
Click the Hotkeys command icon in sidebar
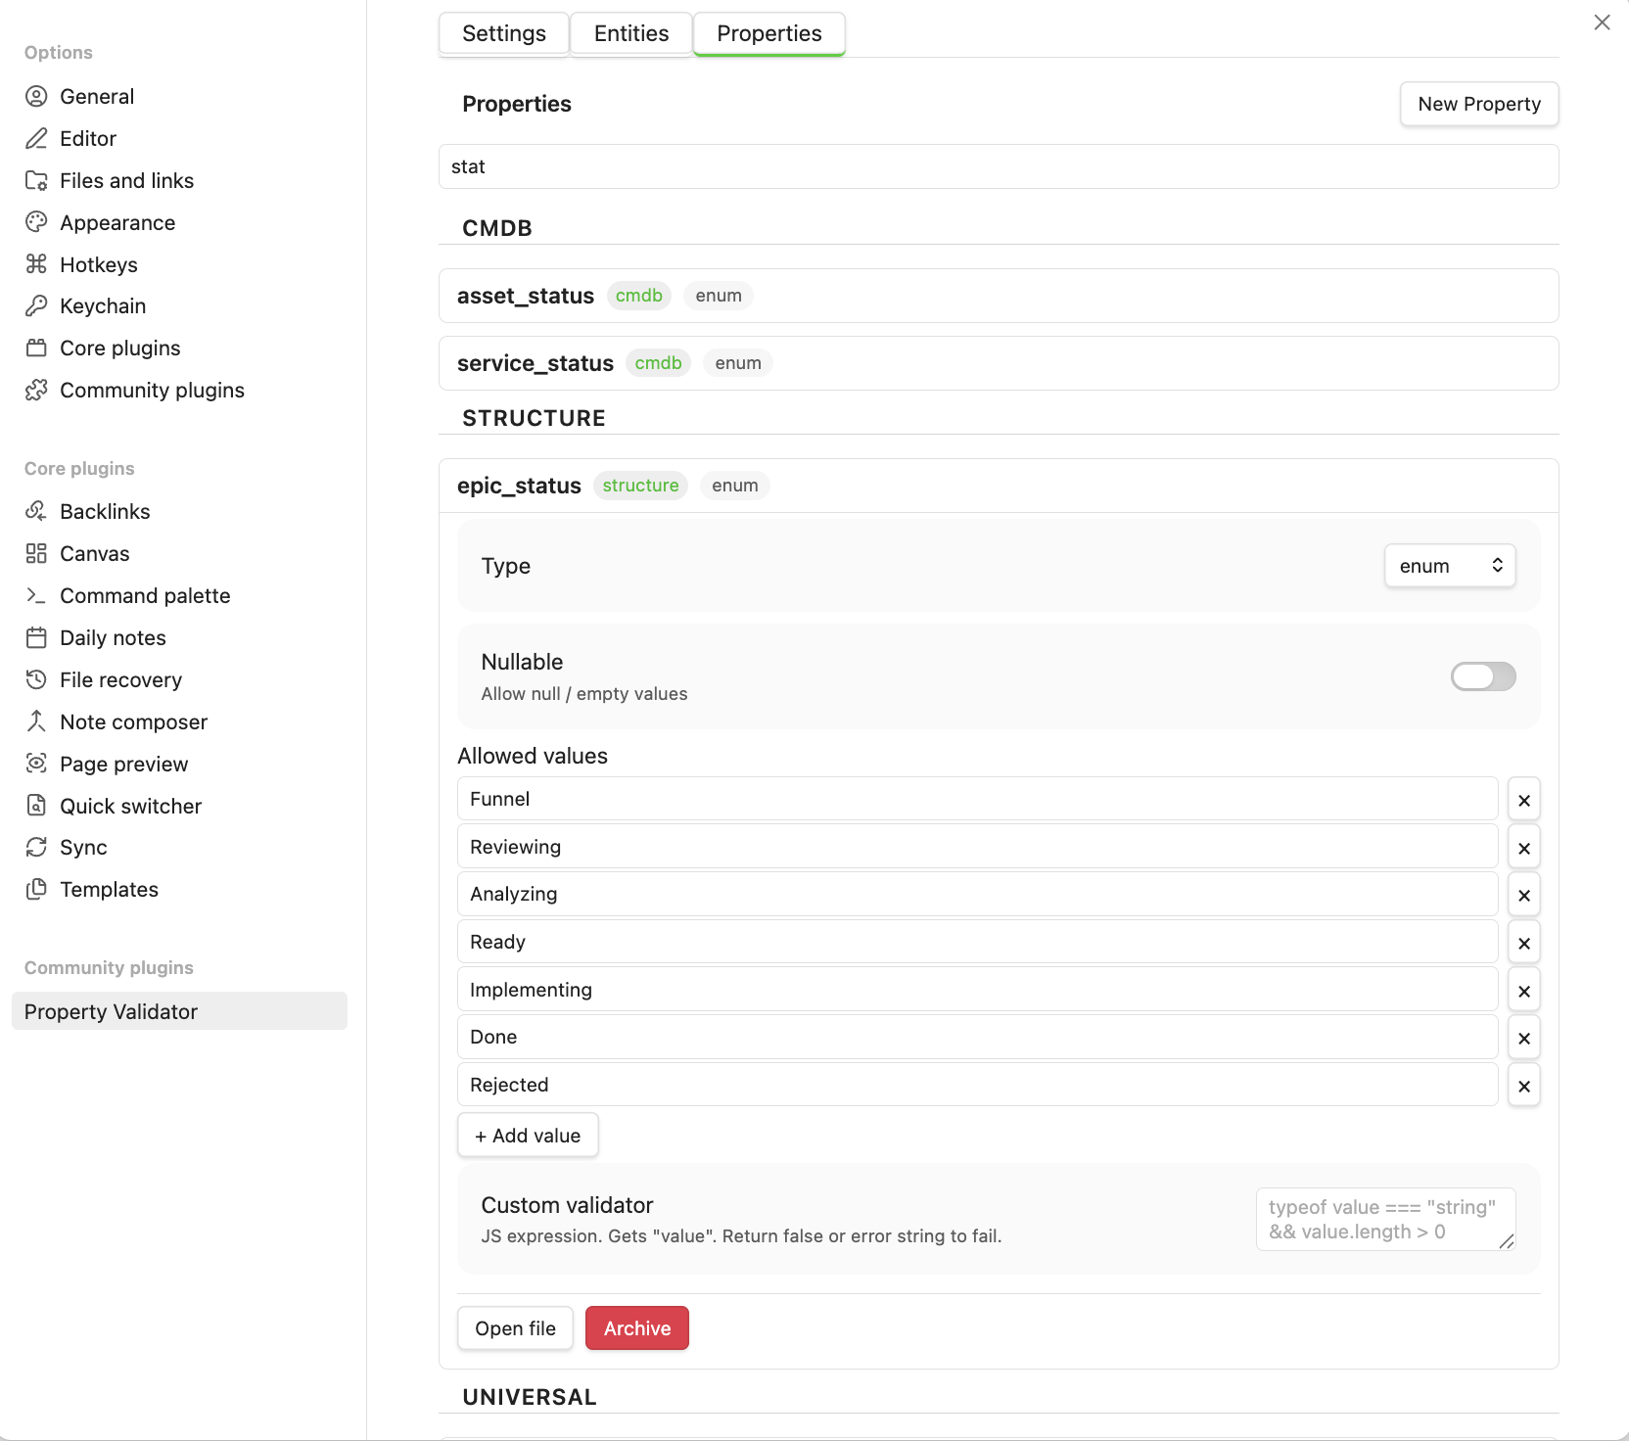point(36,264)
